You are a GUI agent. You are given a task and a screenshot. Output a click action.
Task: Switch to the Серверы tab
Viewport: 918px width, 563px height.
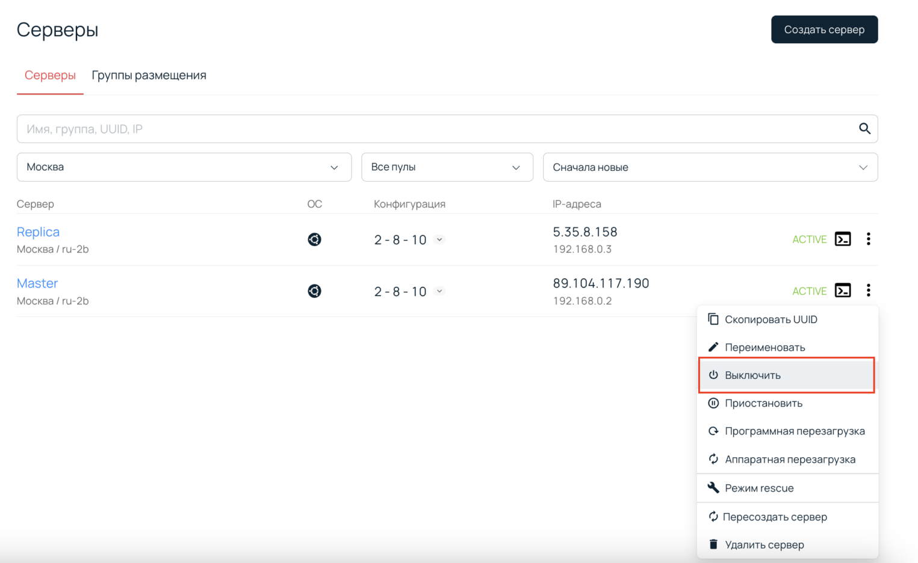click(x=50, y=75)
